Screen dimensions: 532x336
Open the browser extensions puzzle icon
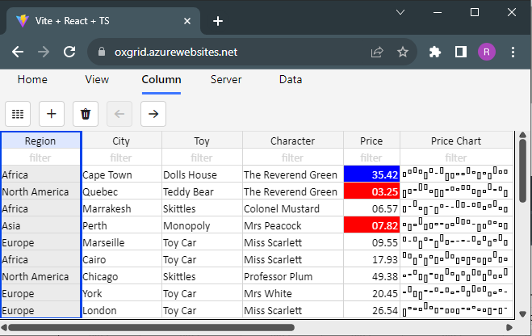pos(435,52)
